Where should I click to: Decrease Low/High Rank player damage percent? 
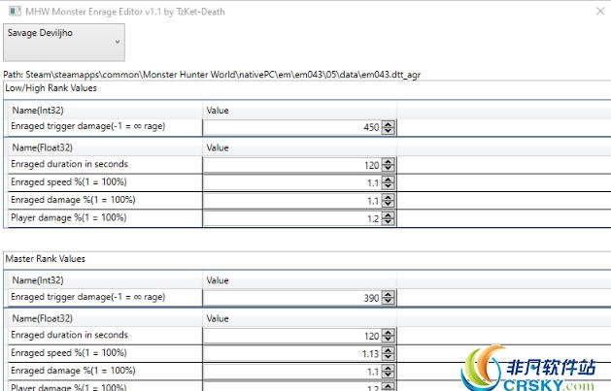[389, 222]
